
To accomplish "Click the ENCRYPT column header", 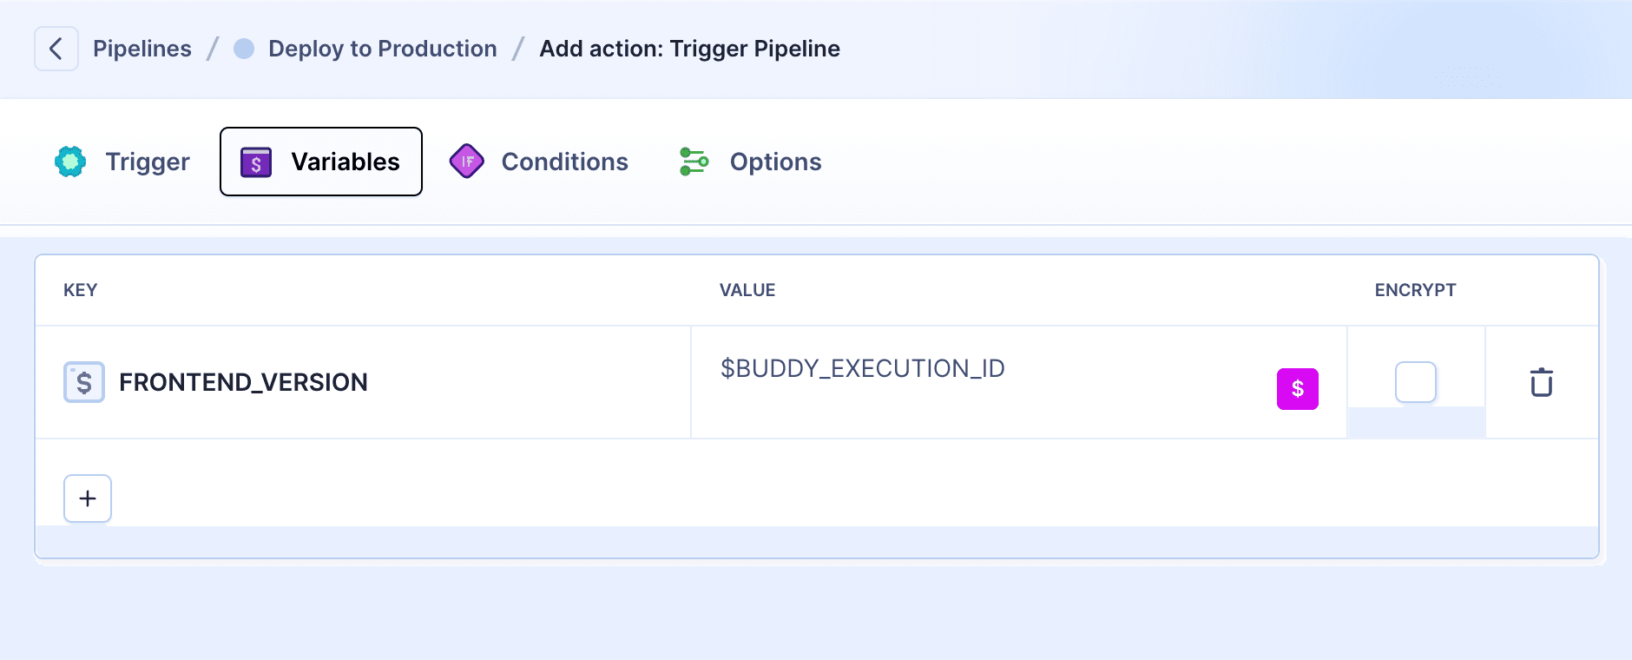I will coord(1415,290).
